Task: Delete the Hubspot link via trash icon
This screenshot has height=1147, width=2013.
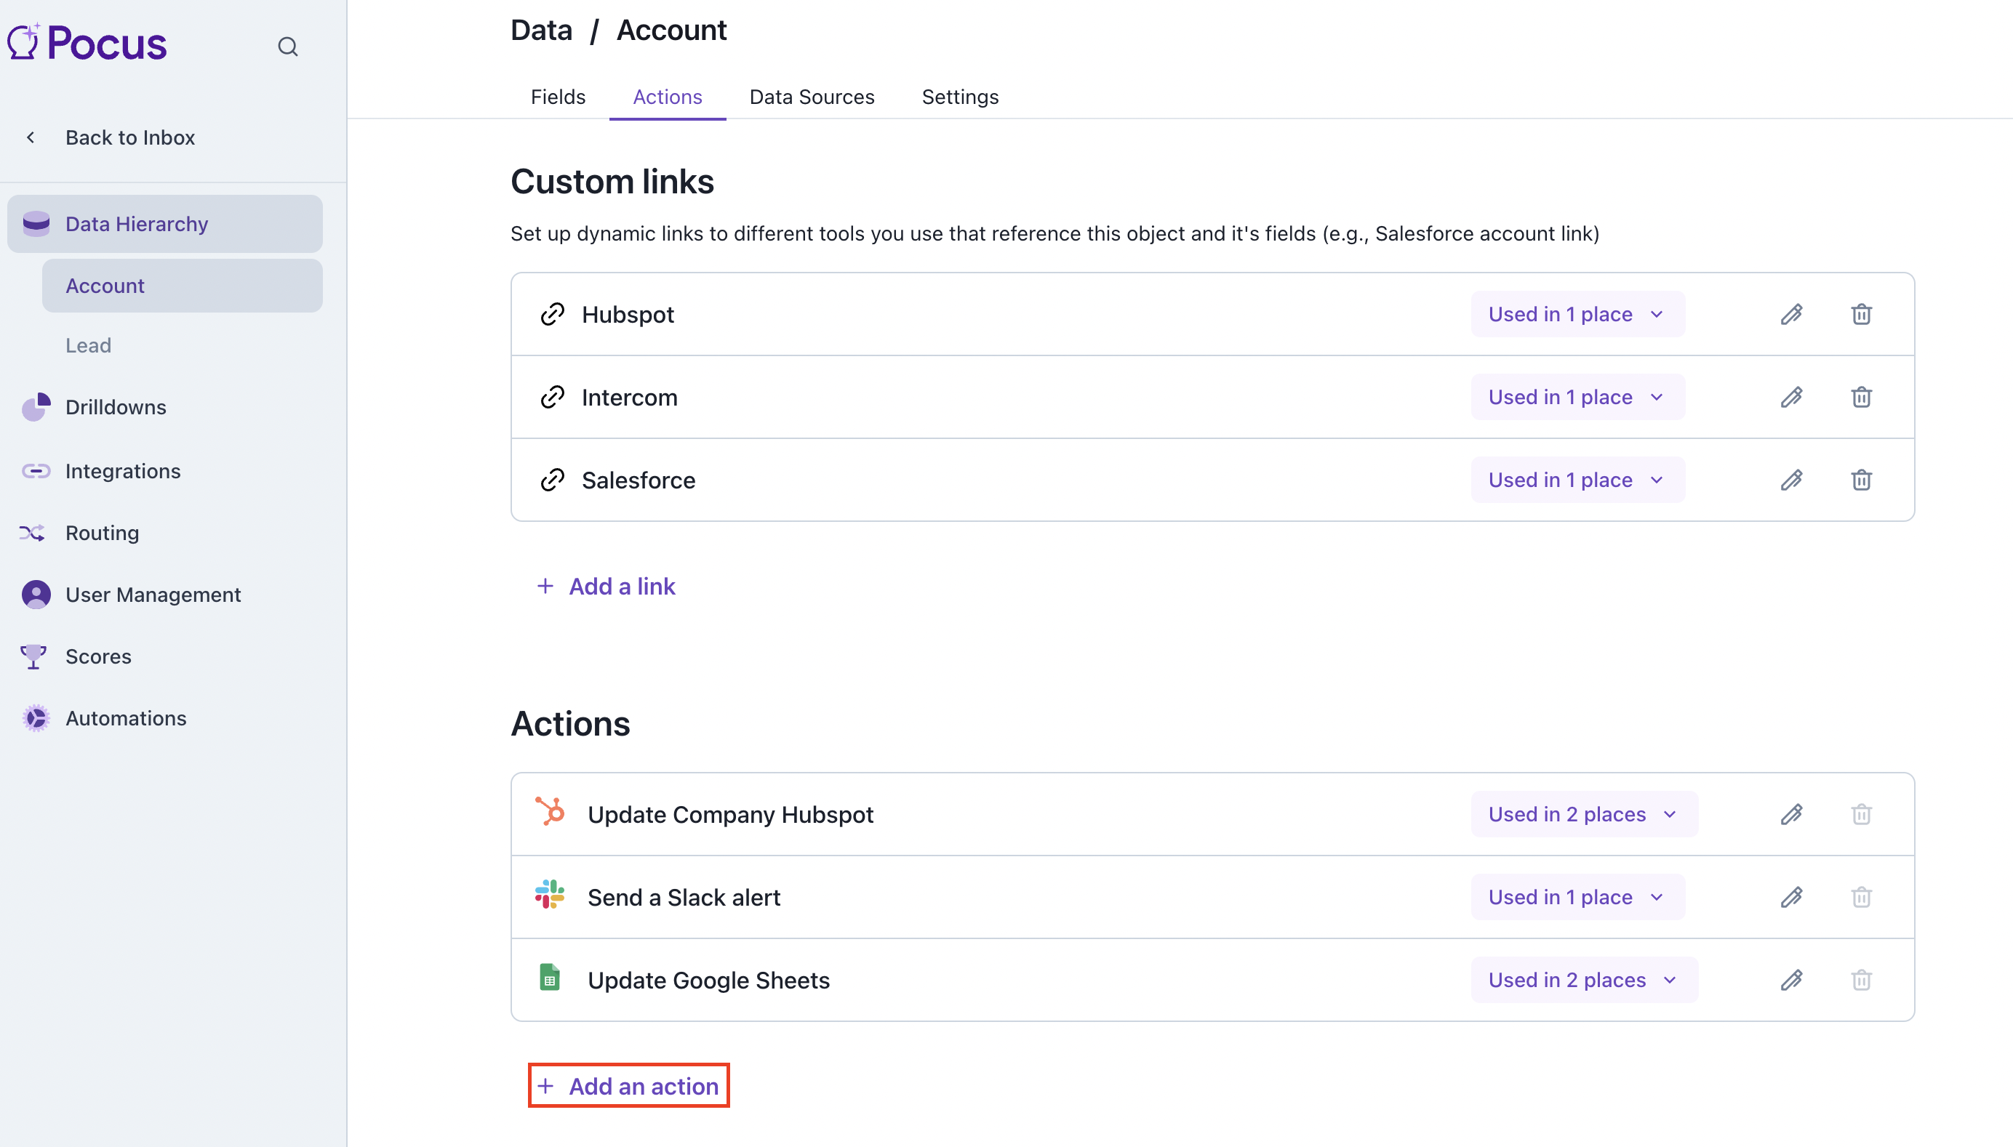Action: (1861, 314)
